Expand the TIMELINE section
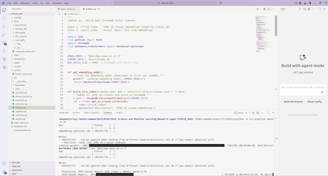Screen dimensions: 328x176 tap(16, 166)
